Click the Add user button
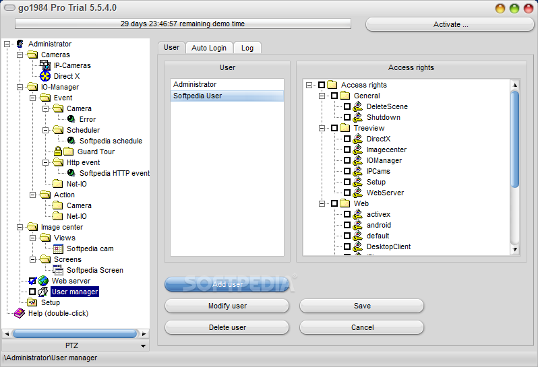 (227, 284)
